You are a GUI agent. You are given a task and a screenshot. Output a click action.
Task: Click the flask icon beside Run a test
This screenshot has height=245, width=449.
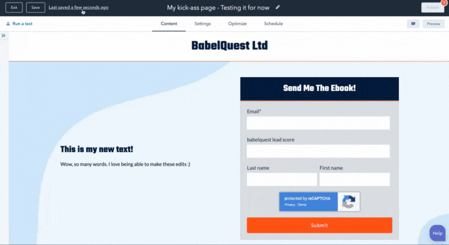click(x=8, y=24)
